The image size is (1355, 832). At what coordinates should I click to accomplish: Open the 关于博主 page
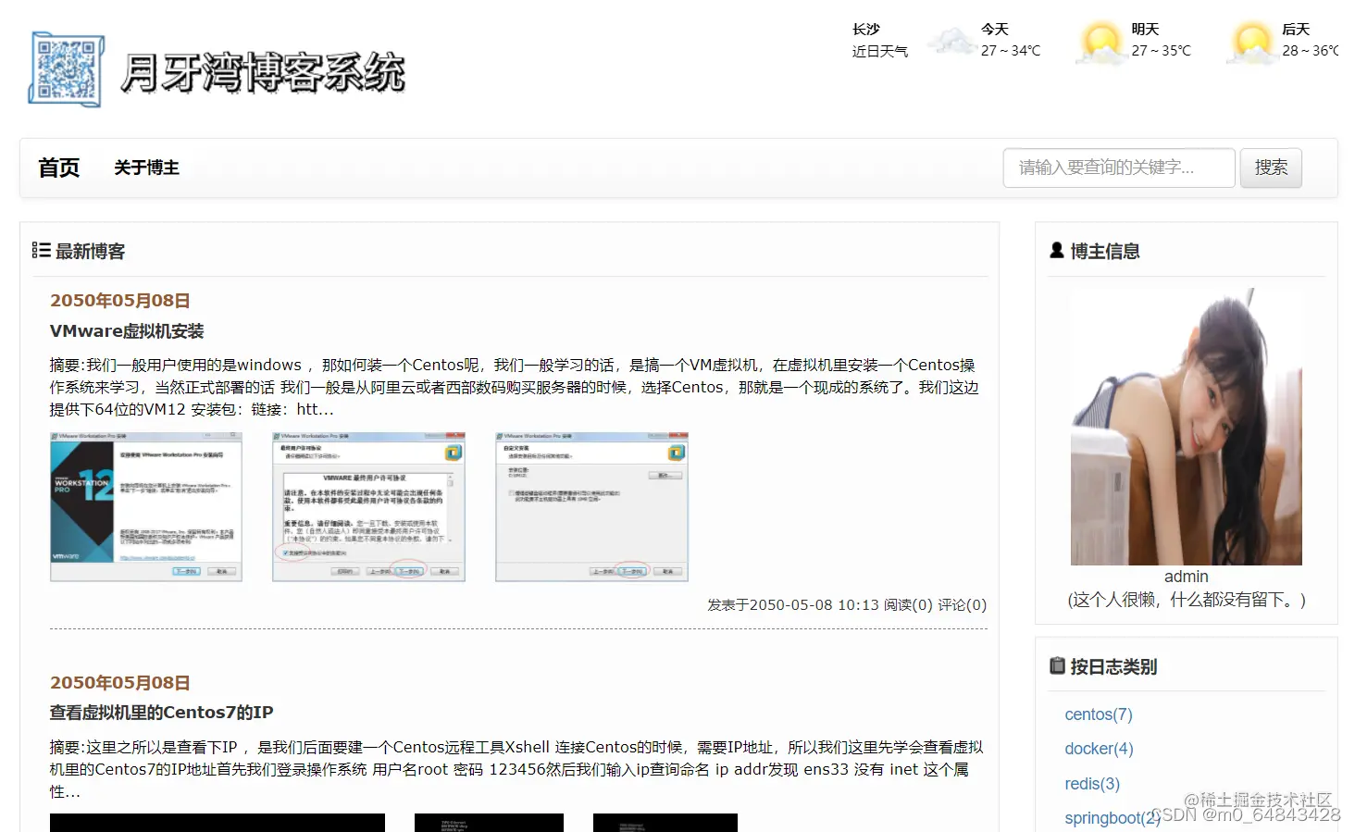146,168
